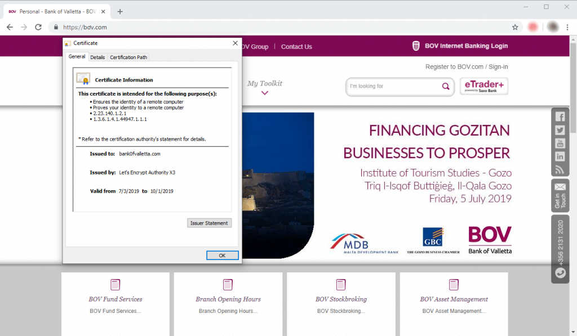This screenshot has height=336, width=577.
Task: Click the Gozo Business Chamber logo
Action: pos(433,240)
